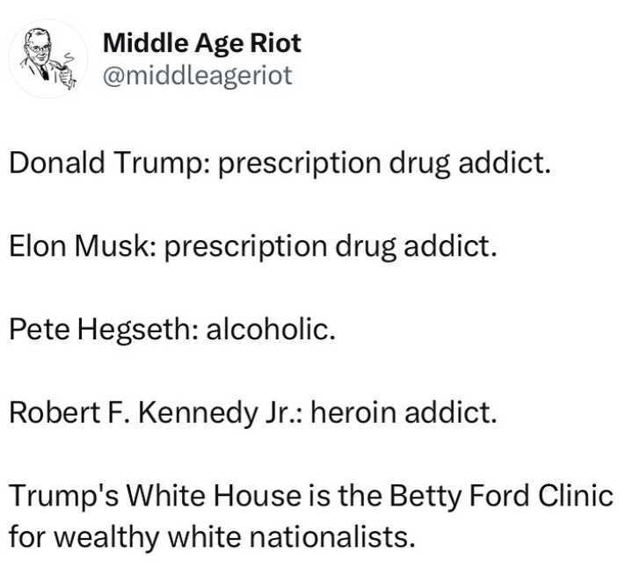Click the words White House
The height and width of the screenshot is (582, 640).
click(215, 496)
